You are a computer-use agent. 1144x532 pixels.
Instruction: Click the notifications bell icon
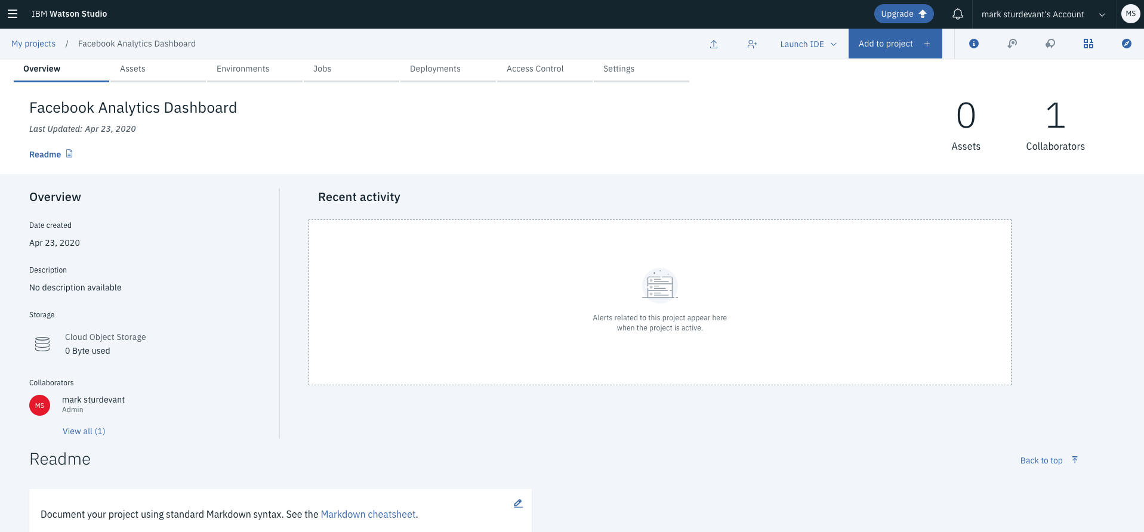tap(958, 14)
